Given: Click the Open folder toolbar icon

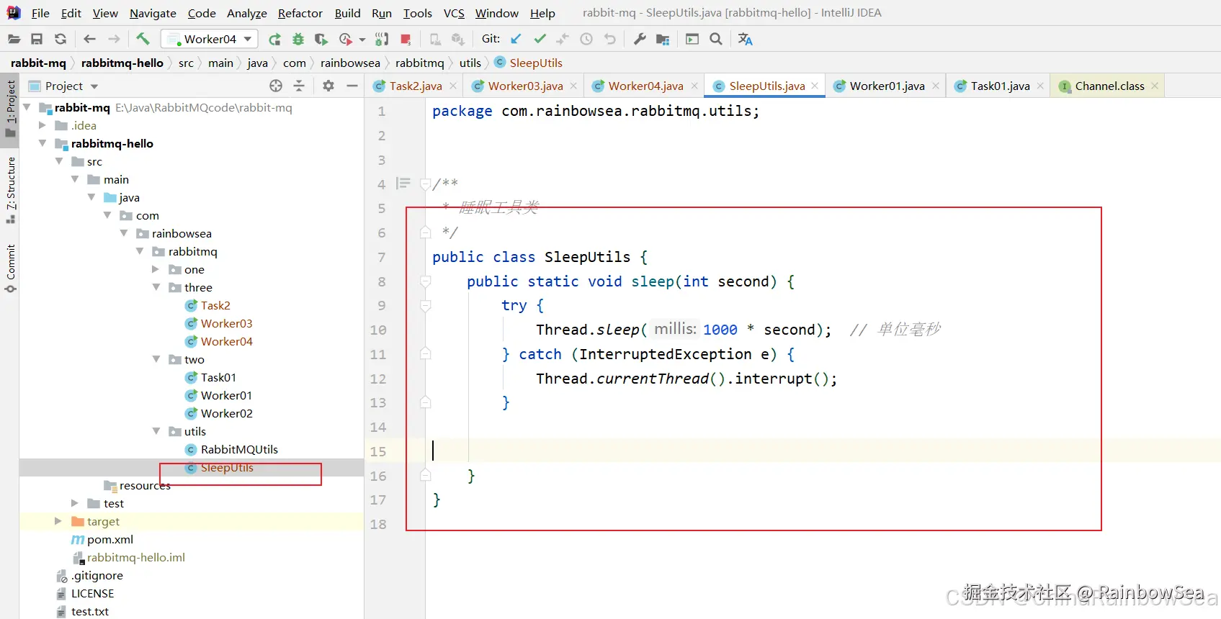Looking at the screenshot, I should tap(14, 39).
